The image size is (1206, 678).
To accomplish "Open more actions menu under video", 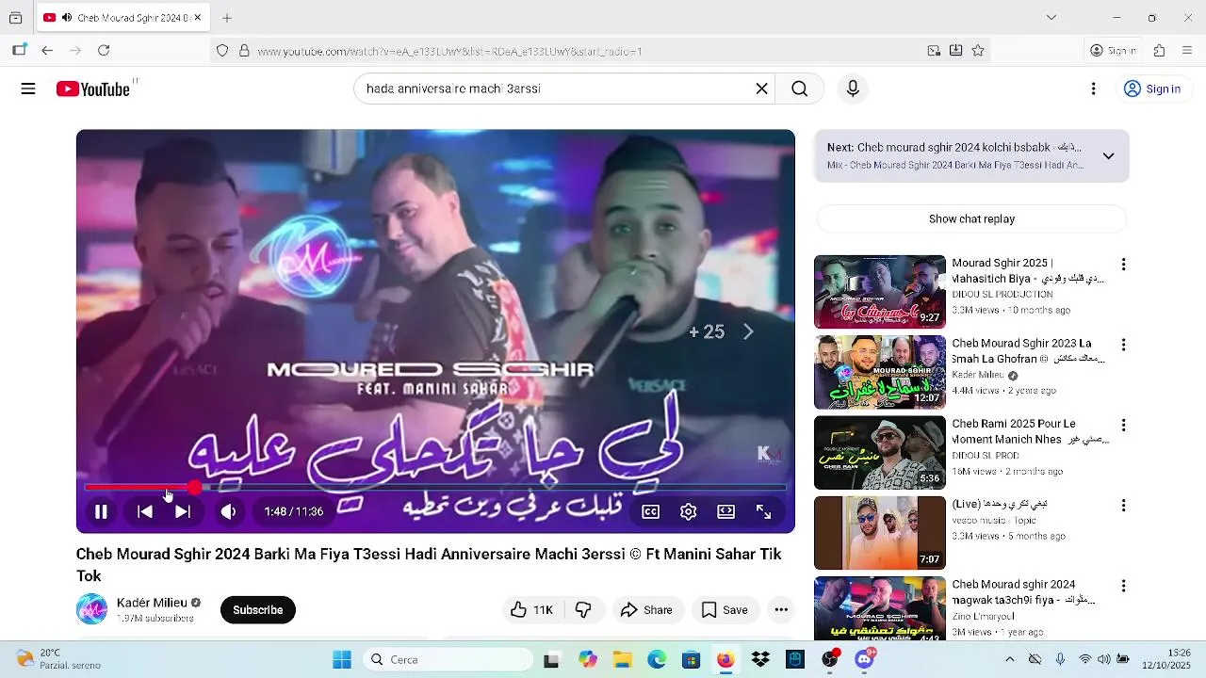I will [781, 609].
